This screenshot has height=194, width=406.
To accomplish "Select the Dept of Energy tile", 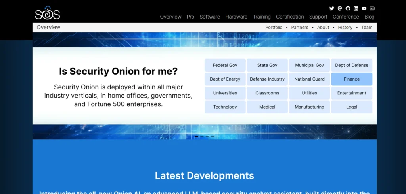I will (225, 79).
